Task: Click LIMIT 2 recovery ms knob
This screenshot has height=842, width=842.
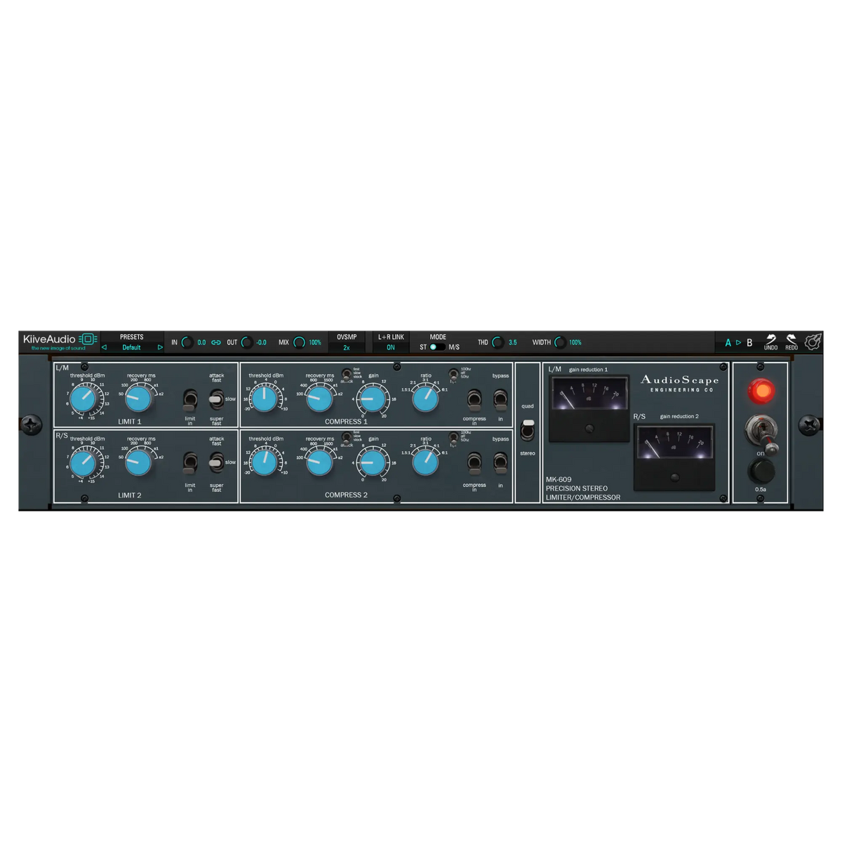Action: tap(138, 462)
